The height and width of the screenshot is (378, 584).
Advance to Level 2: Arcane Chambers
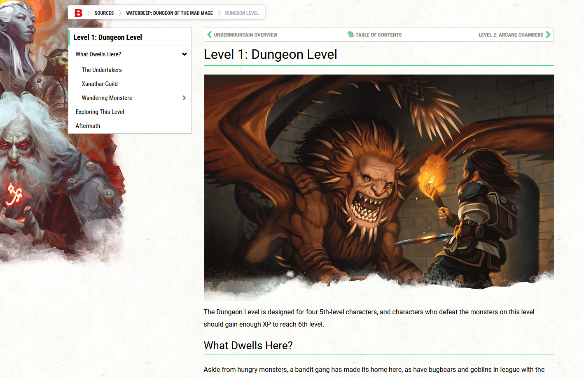(x=511, y=35)
